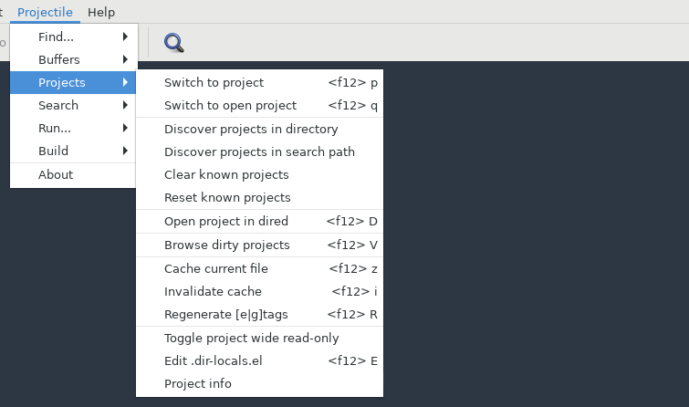Select About in Projectile menu
This screenshot has height=407, width=689.
coord(56,174)
